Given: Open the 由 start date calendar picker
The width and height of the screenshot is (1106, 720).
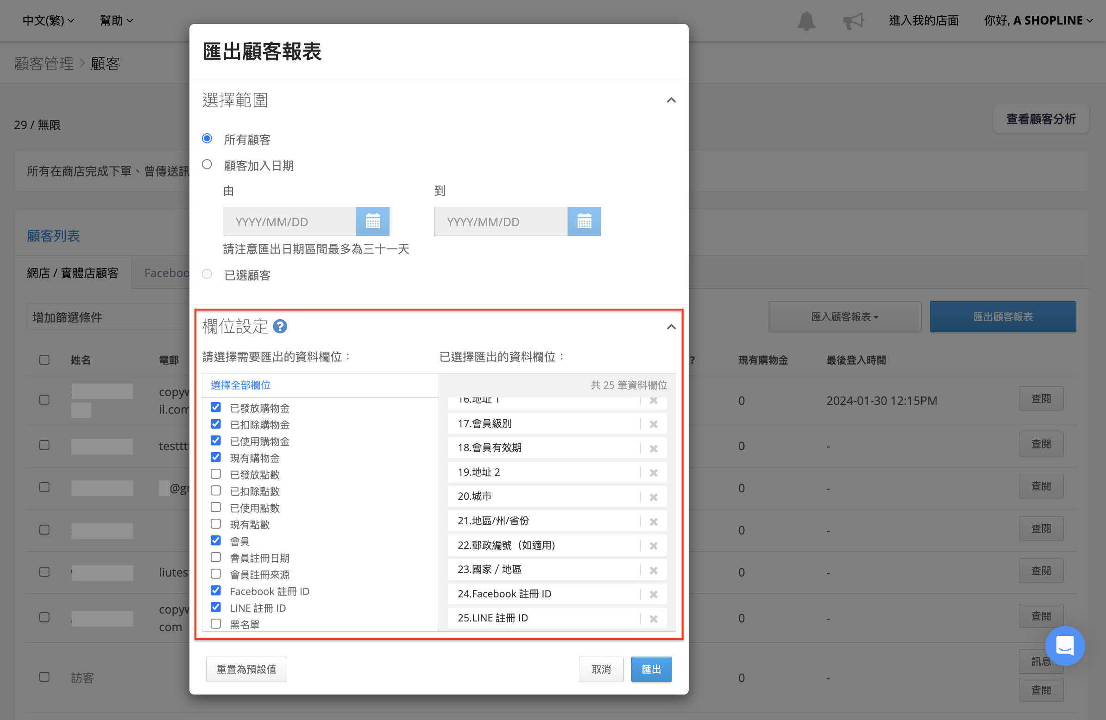Looking at the screenshot, I should [x=373, y=222].
